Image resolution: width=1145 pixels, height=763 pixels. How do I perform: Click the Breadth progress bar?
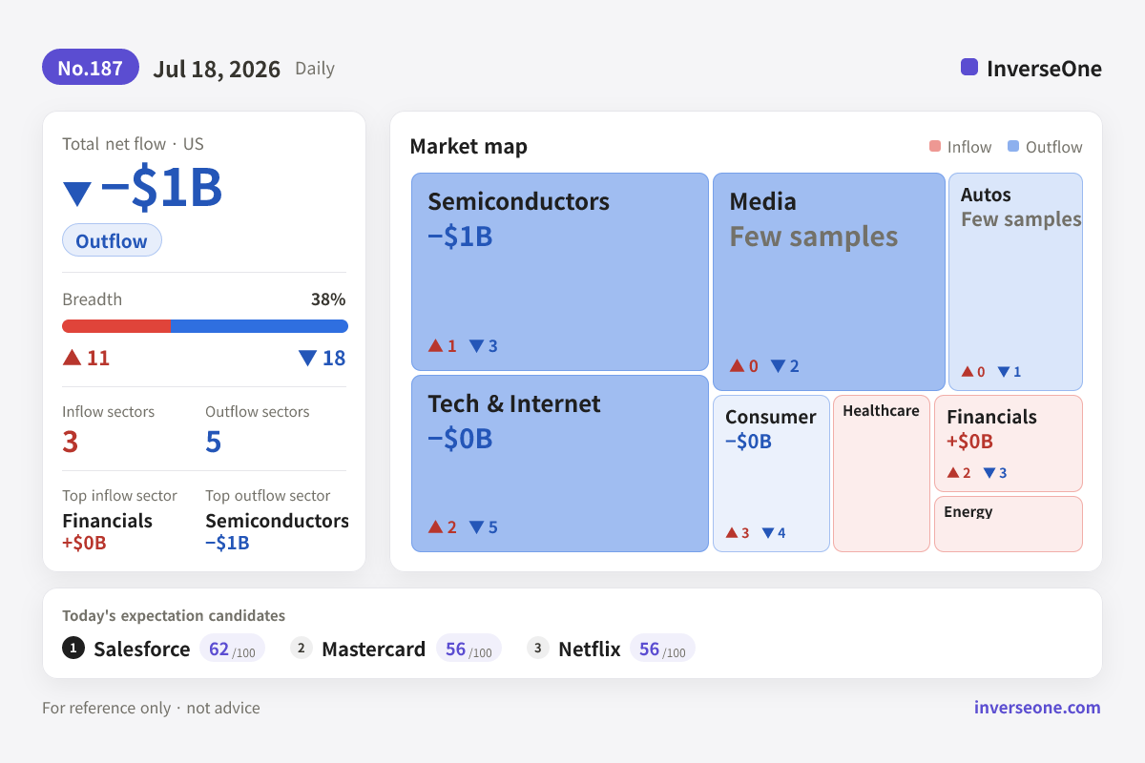[x=205, y=326]
